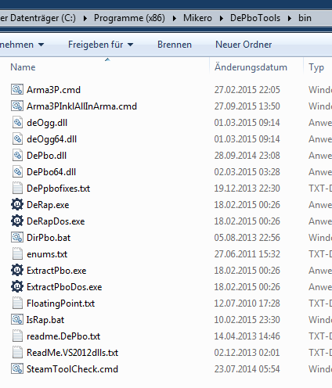Screen dimensions: 332x388
Task: Navigate to Programme (x86) in address bar
Action: point(129,18)
